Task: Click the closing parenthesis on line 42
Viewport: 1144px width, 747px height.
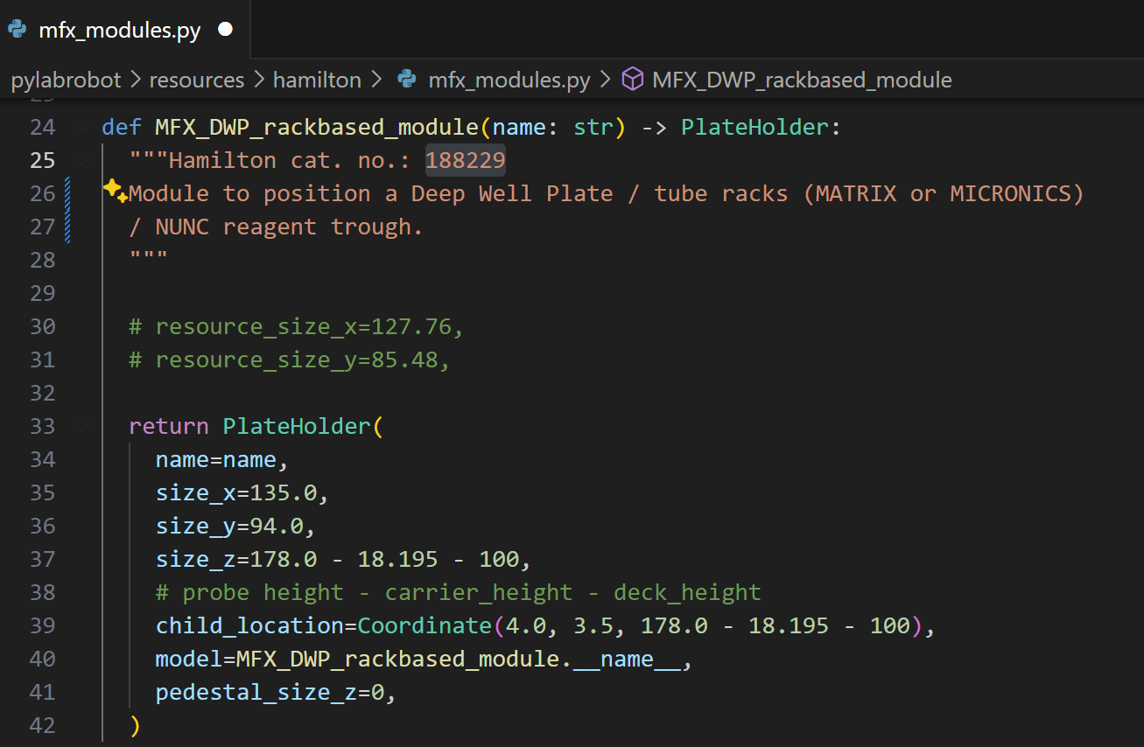Action: tap(135, 726)
